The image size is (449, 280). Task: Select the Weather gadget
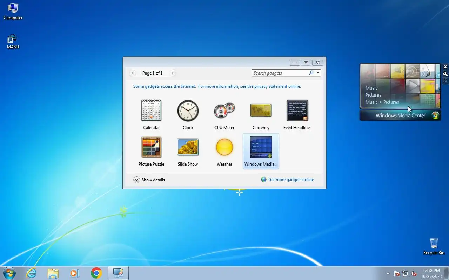[224, 151]
